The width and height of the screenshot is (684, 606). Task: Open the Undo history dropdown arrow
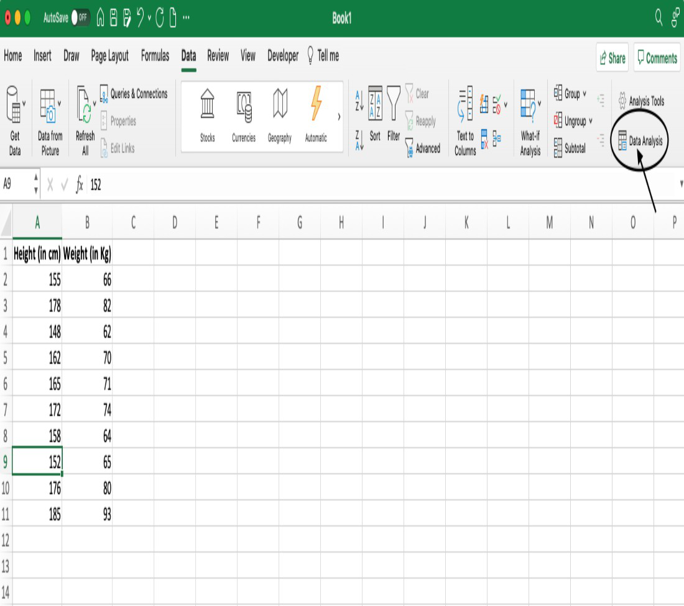(149, 18)
